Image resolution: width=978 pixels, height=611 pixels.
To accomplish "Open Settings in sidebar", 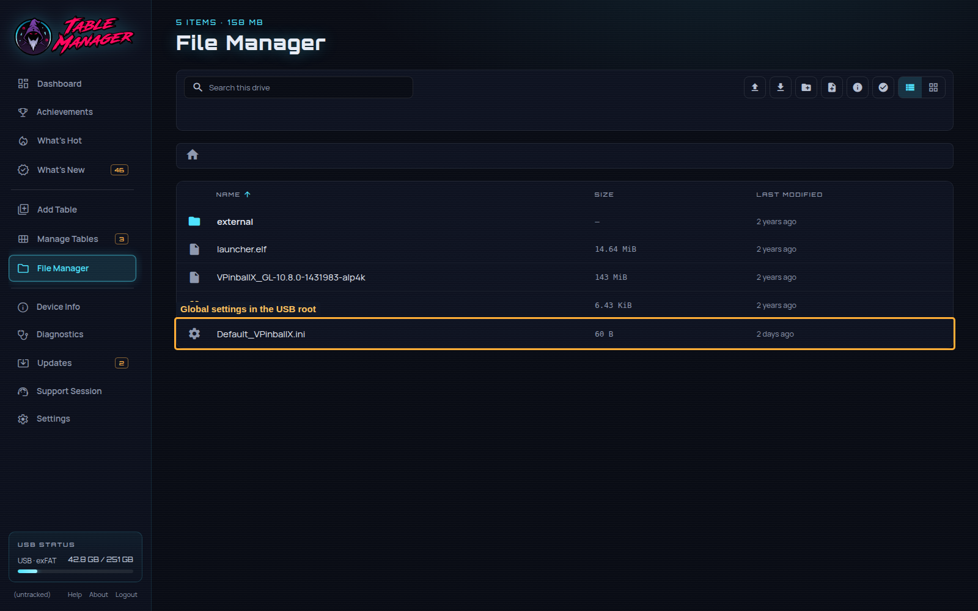I will (72, 419).
